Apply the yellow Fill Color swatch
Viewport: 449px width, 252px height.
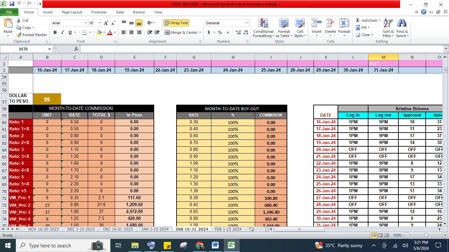pos(99,32)
